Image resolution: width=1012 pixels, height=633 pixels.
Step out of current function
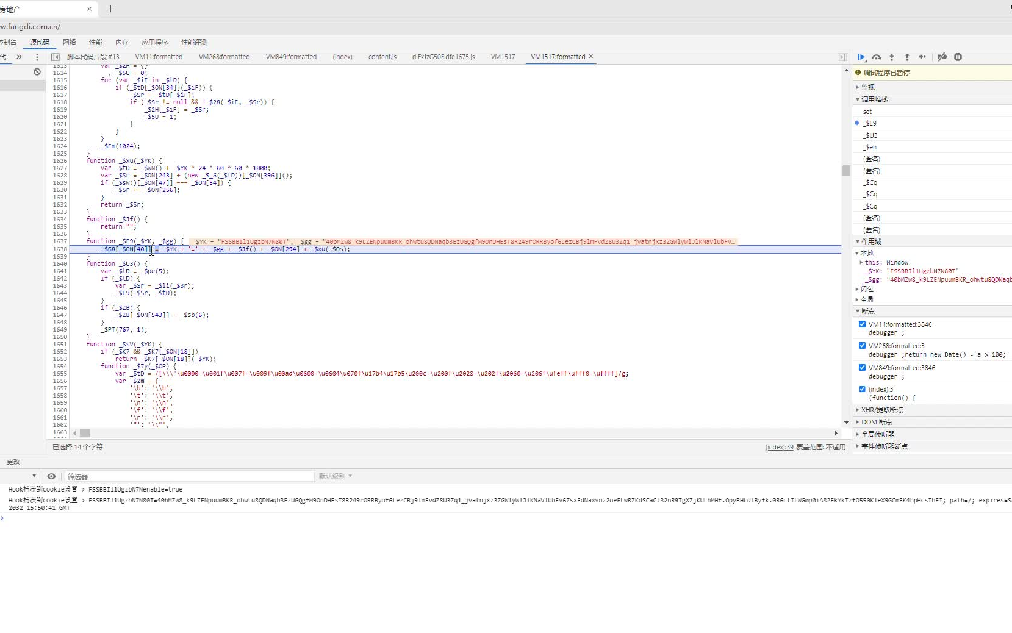coord(907,57)
